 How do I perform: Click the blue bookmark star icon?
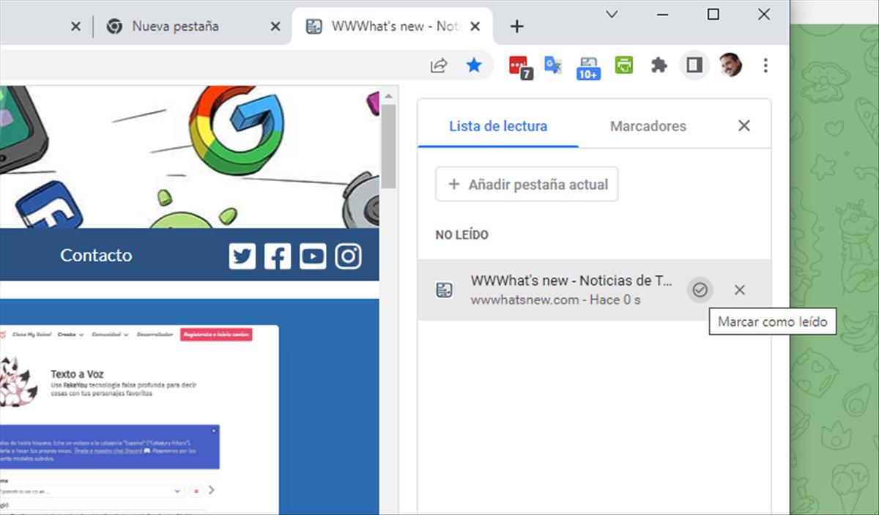(x=474, y=66)
